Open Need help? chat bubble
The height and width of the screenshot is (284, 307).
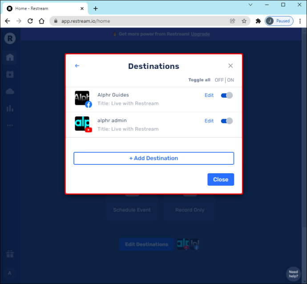[293, 274]
